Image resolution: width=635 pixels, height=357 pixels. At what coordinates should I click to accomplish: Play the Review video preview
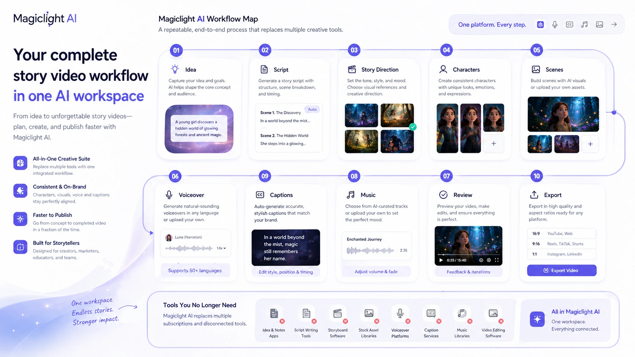pos(441,260)
